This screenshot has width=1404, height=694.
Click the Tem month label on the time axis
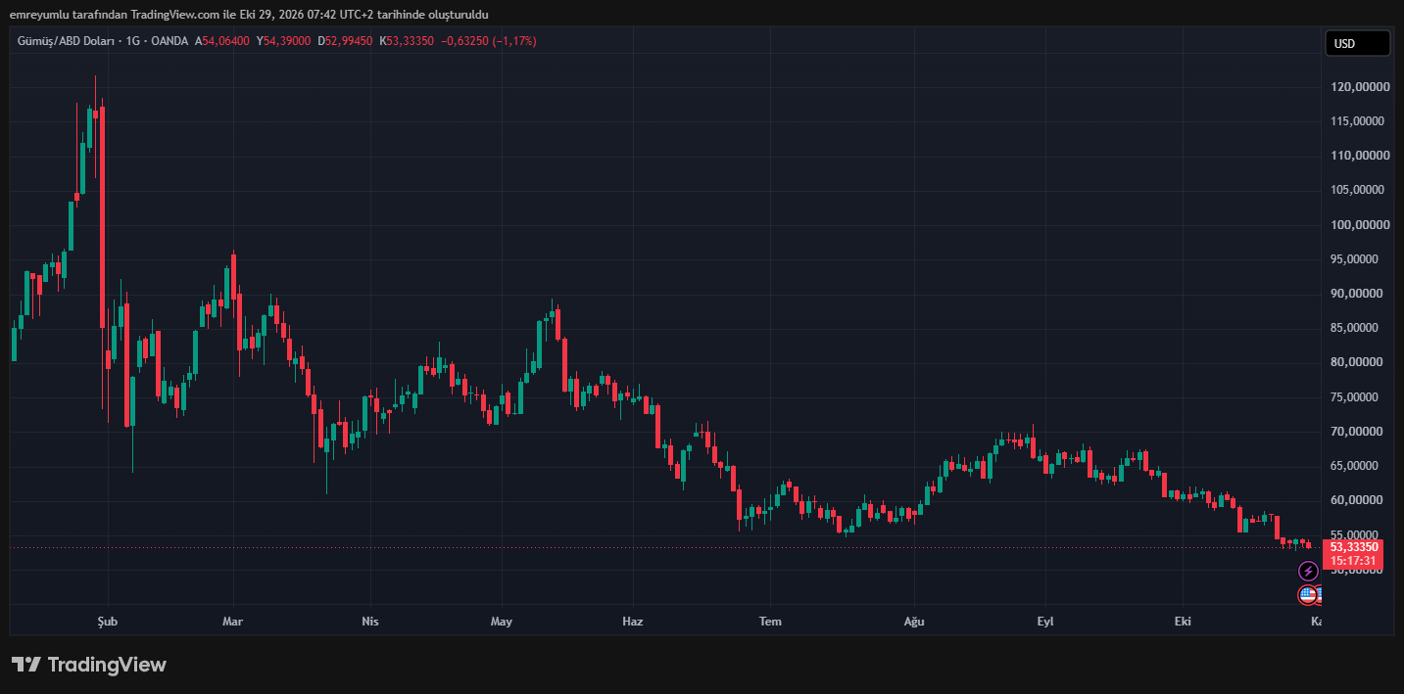pos(771,622)
